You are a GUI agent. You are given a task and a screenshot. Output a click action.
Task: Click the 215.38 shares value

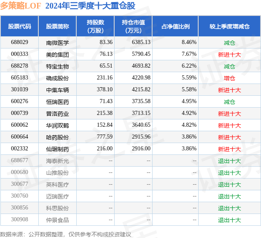pyautogui.click(x=105, y=113)
